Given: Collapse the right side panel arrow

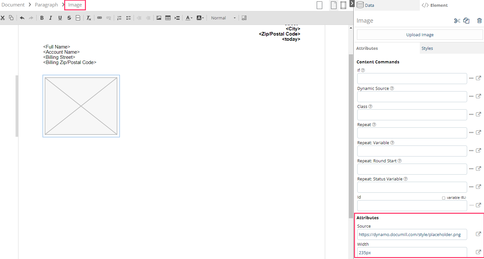Looking at the screenshot, I should pos(352,3).
